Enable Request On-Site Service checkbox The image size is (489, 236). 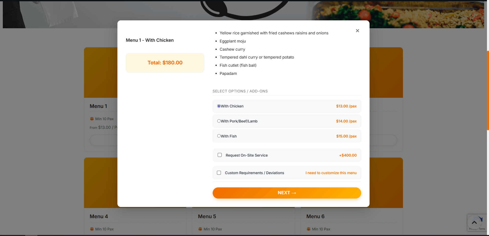220,155
